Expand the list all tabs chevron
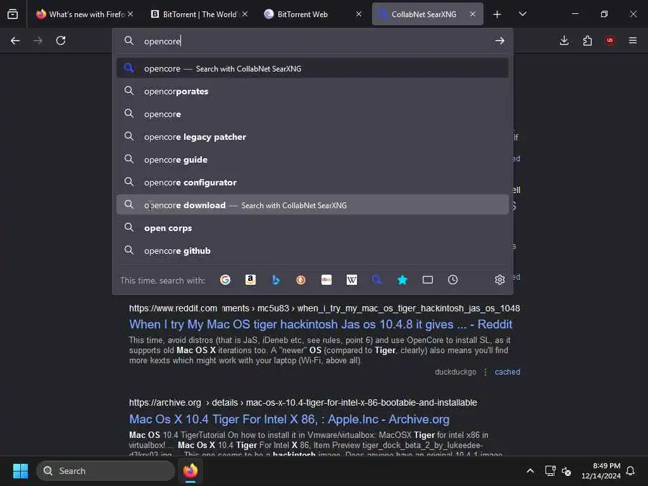This screenshot has width=648, height=486. (522, 15)
